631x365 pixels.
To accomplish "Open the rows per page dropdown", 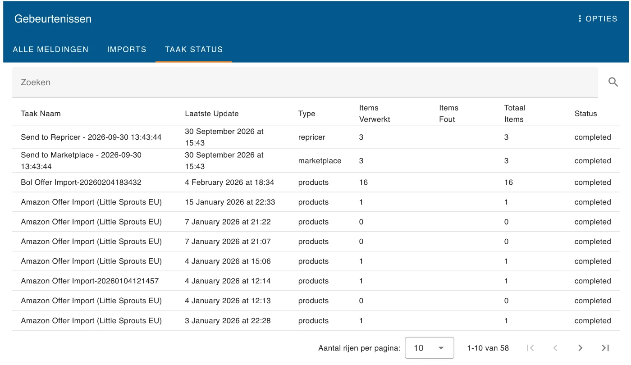I will (x=429, y=348).
